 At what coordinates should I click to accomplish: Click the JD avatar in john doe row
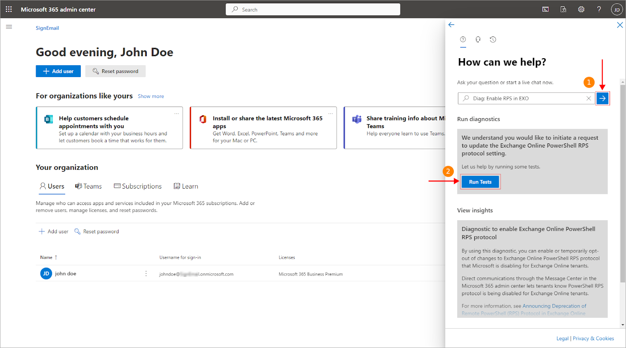tap(46, 273)
